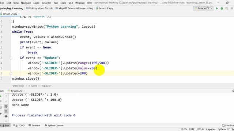Image resolution: width=234 pixels, height=131 pixels.
Task: Open the VCS menu
Action: [x=71, y=3]
